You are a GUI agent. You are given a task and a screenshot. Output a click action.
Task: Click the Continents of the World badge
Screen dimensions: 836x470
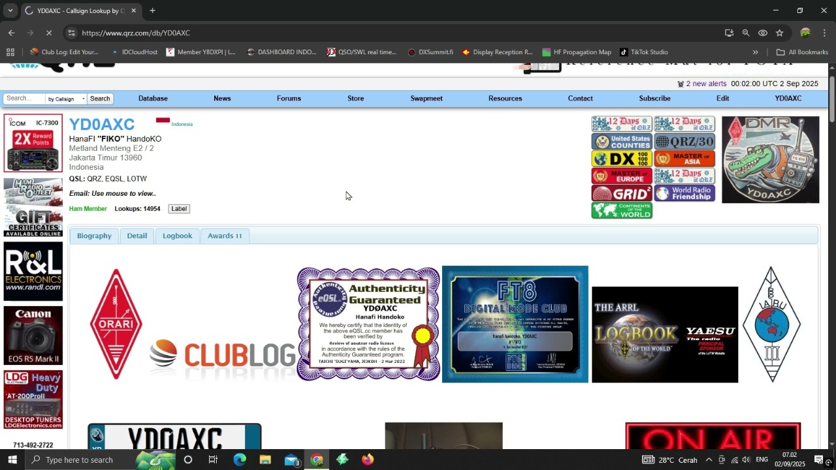coord(622,210)
